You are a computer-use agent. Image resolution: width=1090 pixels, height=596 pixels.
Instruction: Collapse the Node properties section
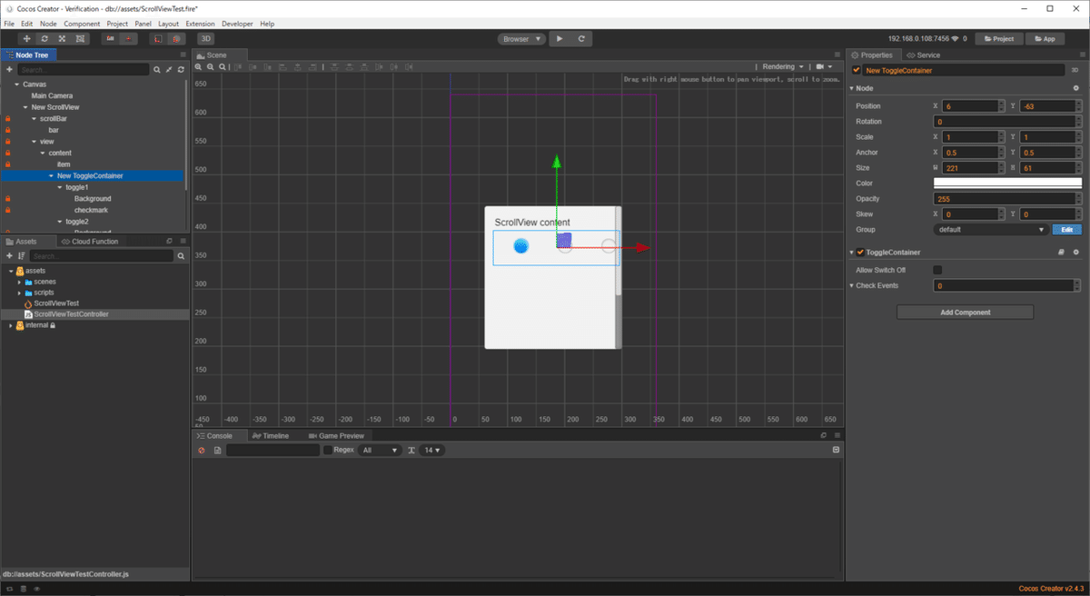click(x=852, y=88)
